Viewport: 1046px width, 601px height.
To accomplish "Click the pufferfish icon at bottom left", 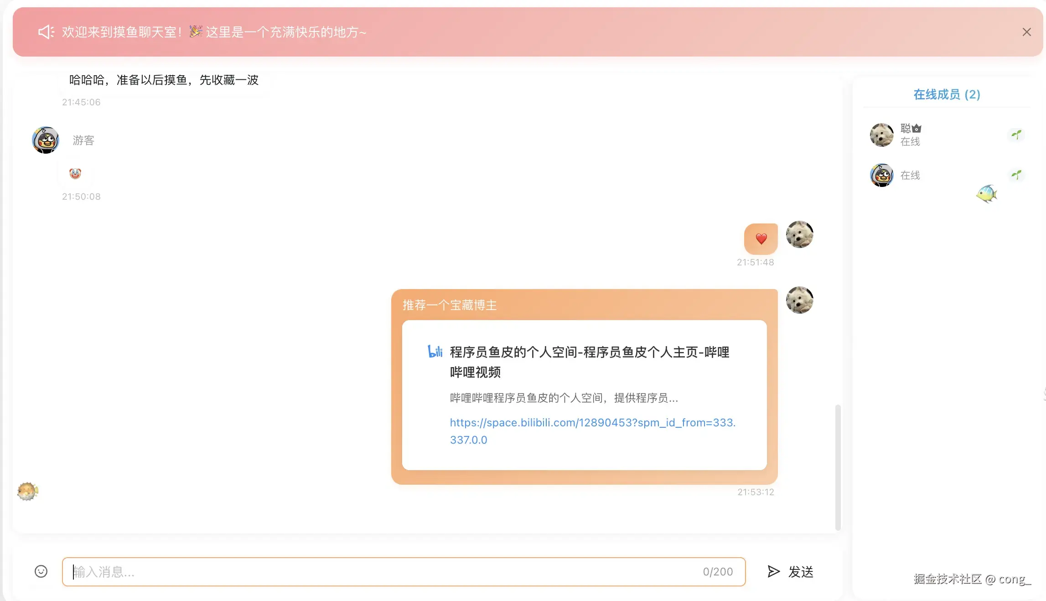I will [x=27, y=491].
